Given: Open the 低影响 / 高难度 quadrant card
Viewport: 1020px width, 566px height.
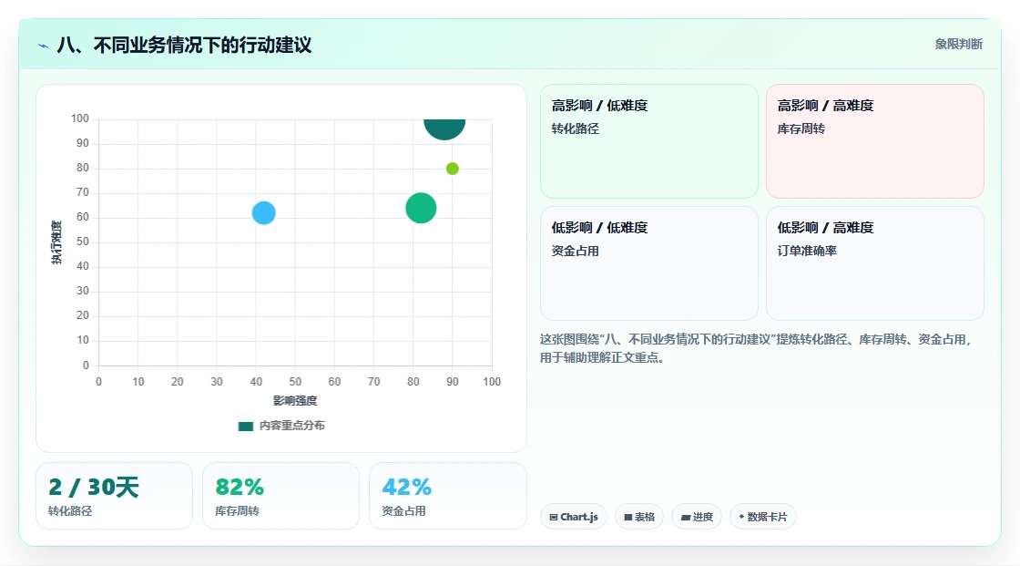Looking at the screenshot, I should coord(875,263).
